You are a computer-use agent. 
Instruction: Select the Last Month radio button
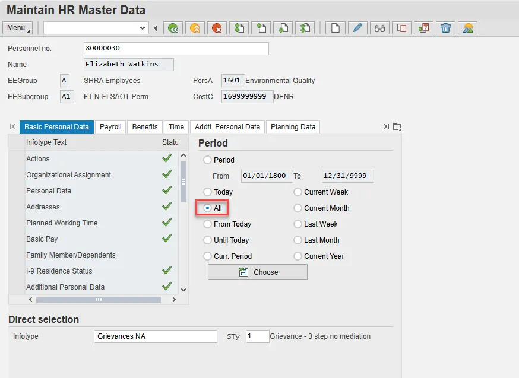tap(298, 240)
